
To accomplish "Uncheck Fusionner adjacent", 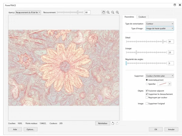I will (147, 91).
